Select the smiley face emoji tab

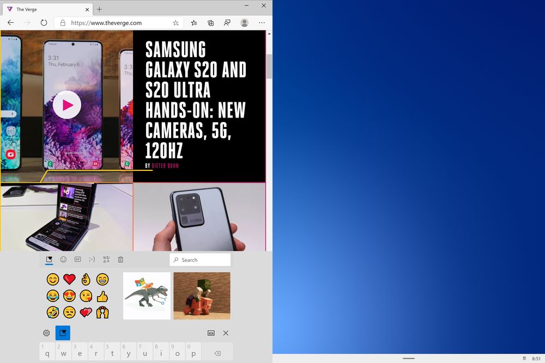[x=63, y=259]
